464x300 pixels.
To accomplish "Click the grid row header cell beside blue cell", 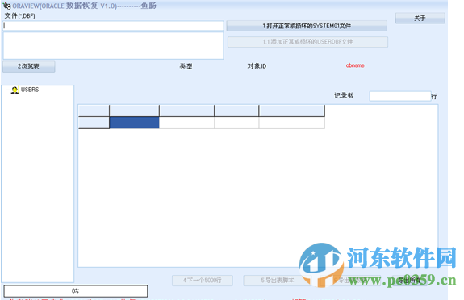I will click(94, 123).
